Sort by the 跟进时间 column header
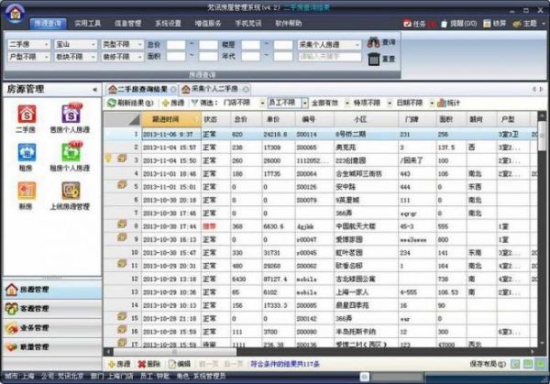 coord(166,118)
